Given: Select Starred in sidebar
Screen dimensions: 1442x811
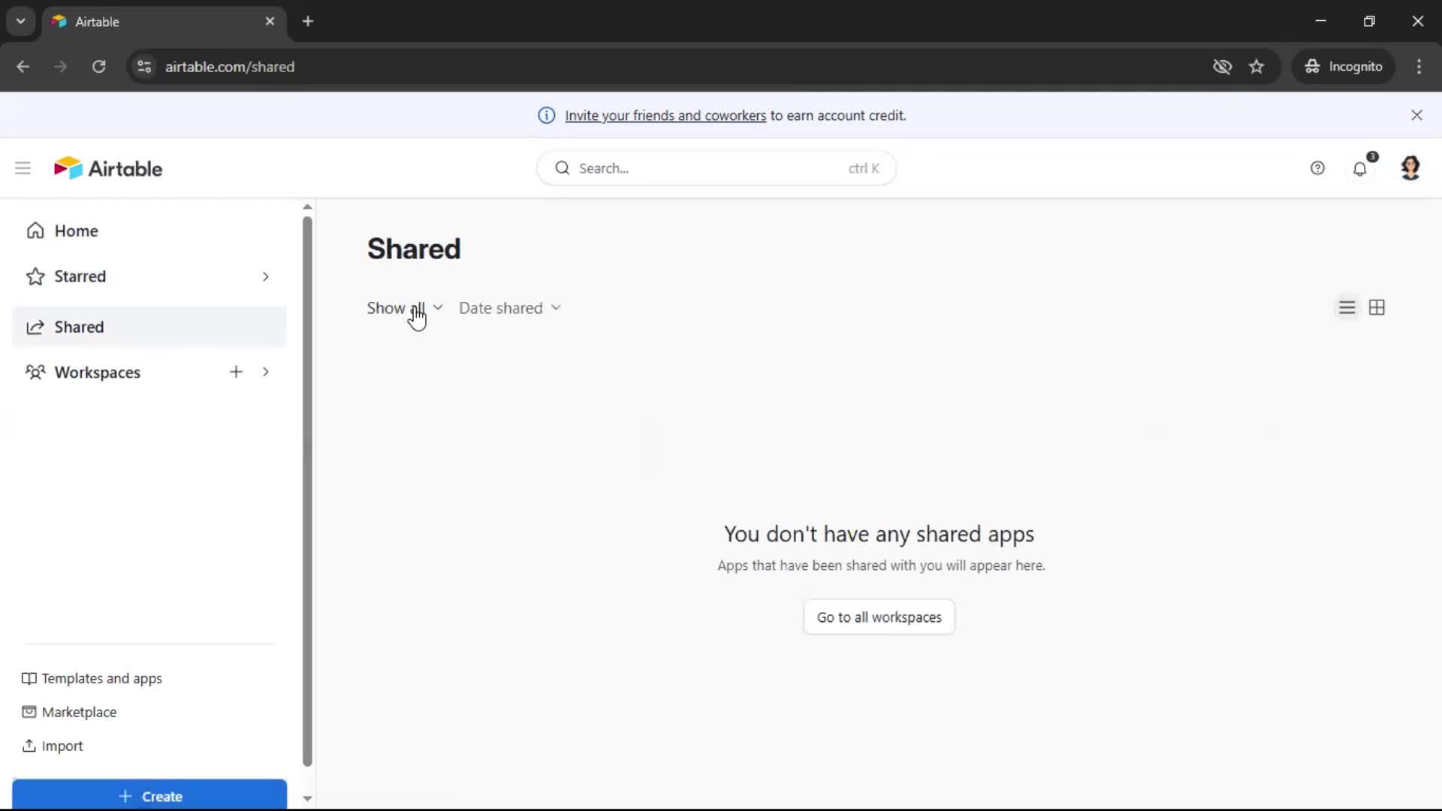Looking at the screenshot, I should tap(80, 276).
